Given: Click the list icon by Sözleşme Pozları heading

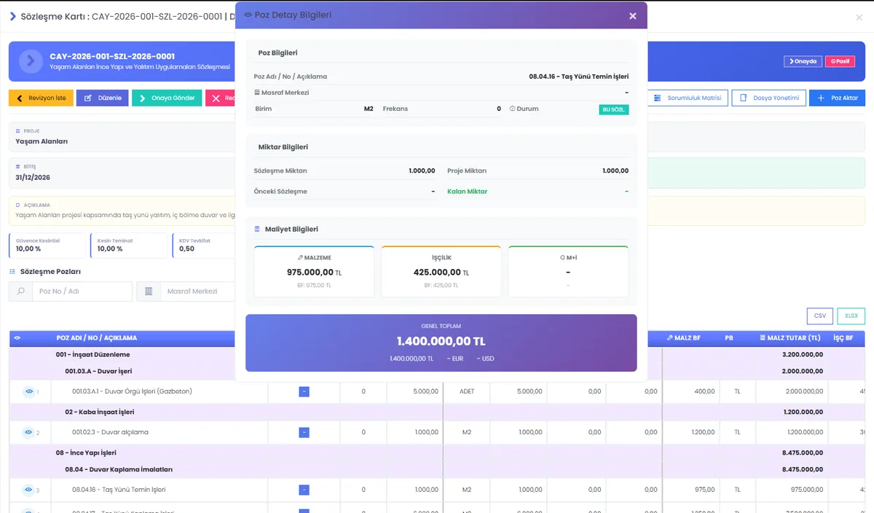Looking at the screenshot, I should (x=12, y=272).
